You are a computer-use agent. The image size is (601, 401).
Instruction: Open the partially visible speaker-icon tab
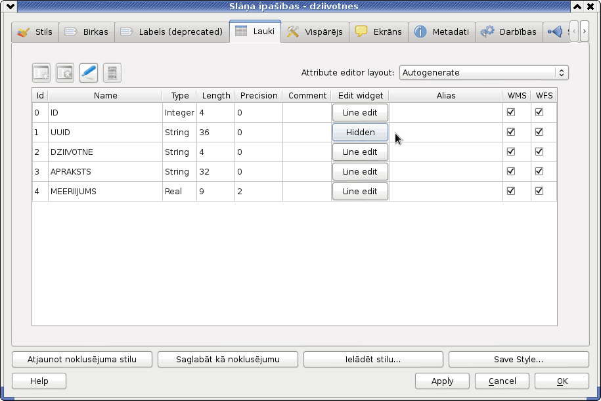pos(556,32)
